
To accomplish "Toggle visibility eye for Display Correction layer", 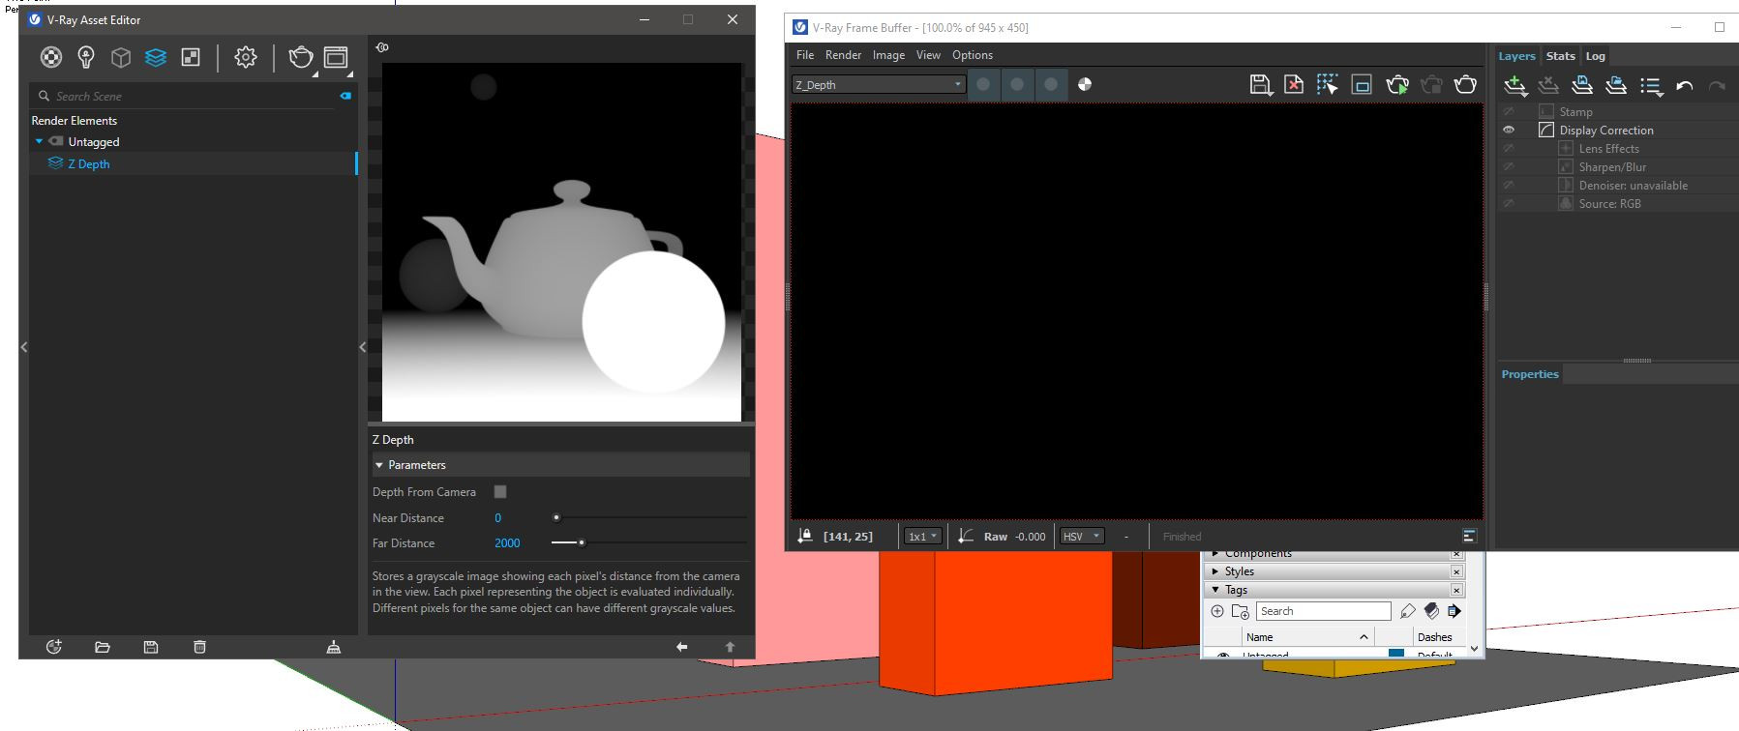I will [x=1509, y=131].
